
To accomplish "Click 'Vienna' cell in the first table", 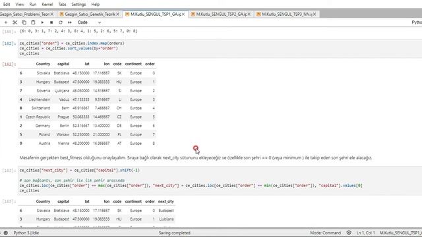I will (63, 144).
